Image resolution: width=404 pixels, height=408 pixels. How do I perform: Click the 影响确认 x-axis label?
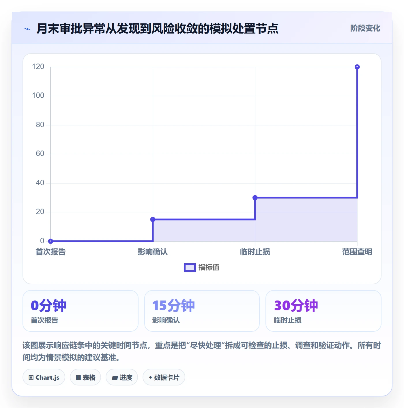[153, 252]
